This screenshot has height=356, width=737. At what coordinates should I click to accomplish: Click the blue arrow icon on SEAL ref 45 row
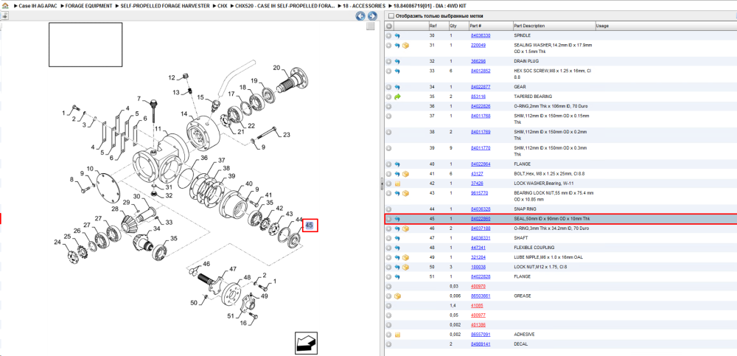[397, 219]
